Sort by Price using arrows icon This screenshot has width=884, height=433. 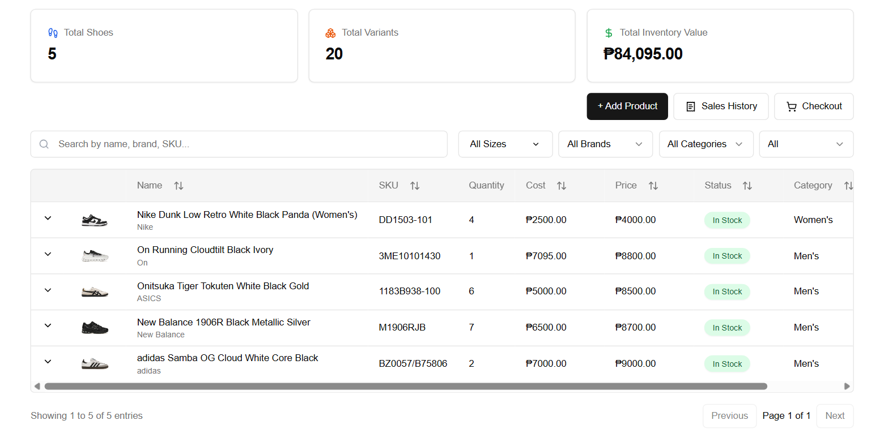point(653,186)
